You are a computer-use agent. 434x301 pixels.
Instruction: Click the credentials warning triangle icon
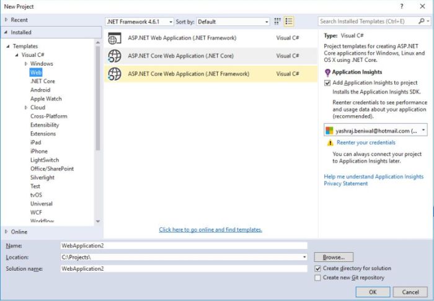pos(330,142)
